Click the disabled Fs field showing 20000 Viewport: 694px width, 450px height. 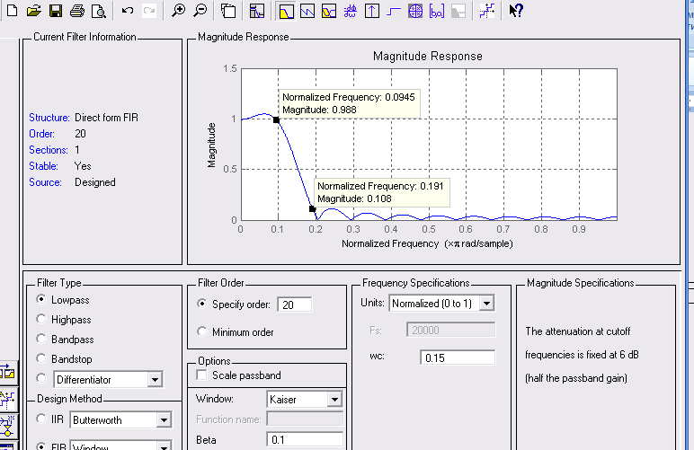(x=451, y=330)
